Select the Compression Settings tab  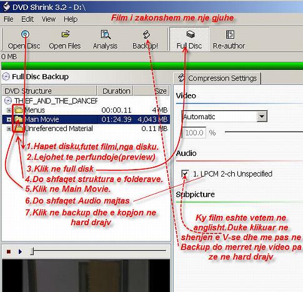click(217, 78)
